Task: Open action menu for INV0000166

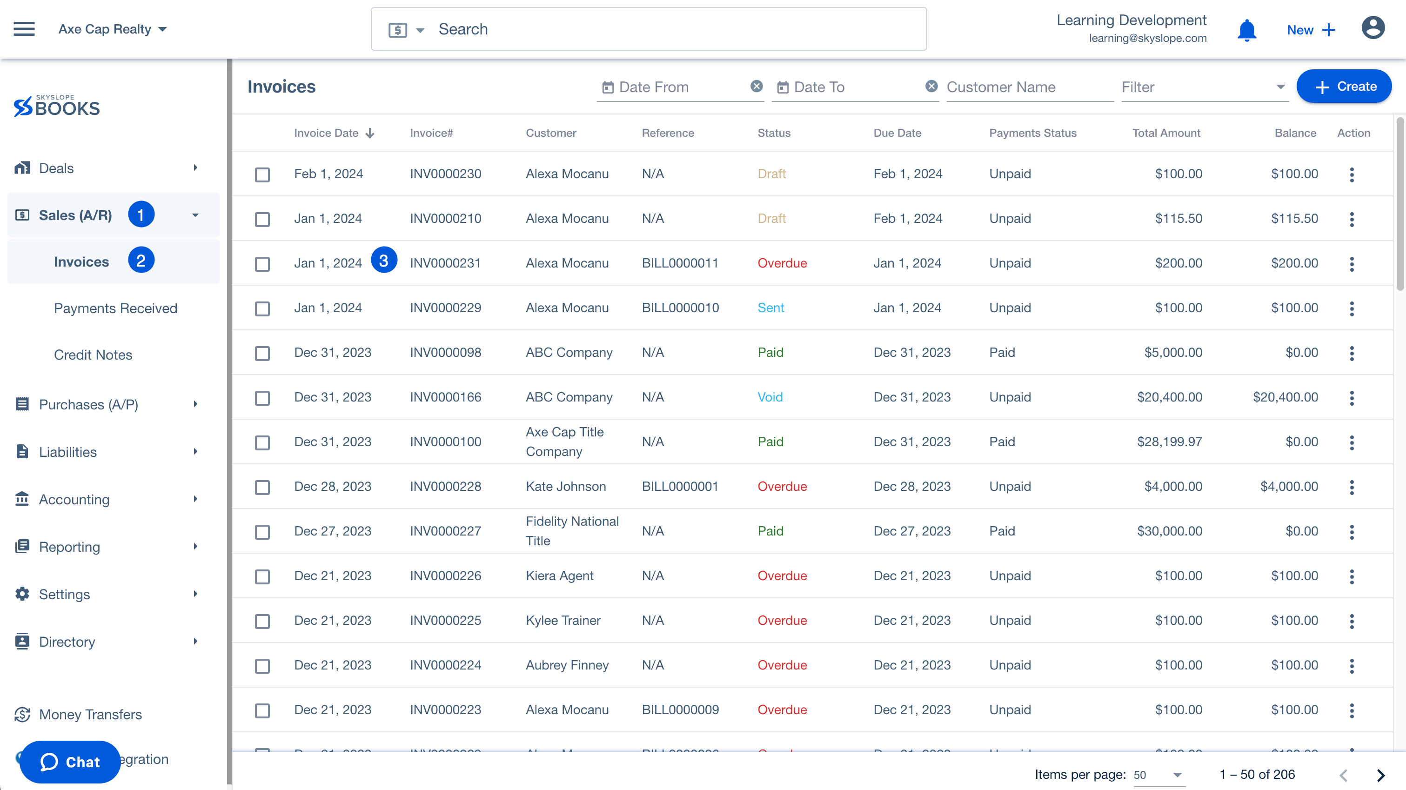Action: pos(1352,398)
